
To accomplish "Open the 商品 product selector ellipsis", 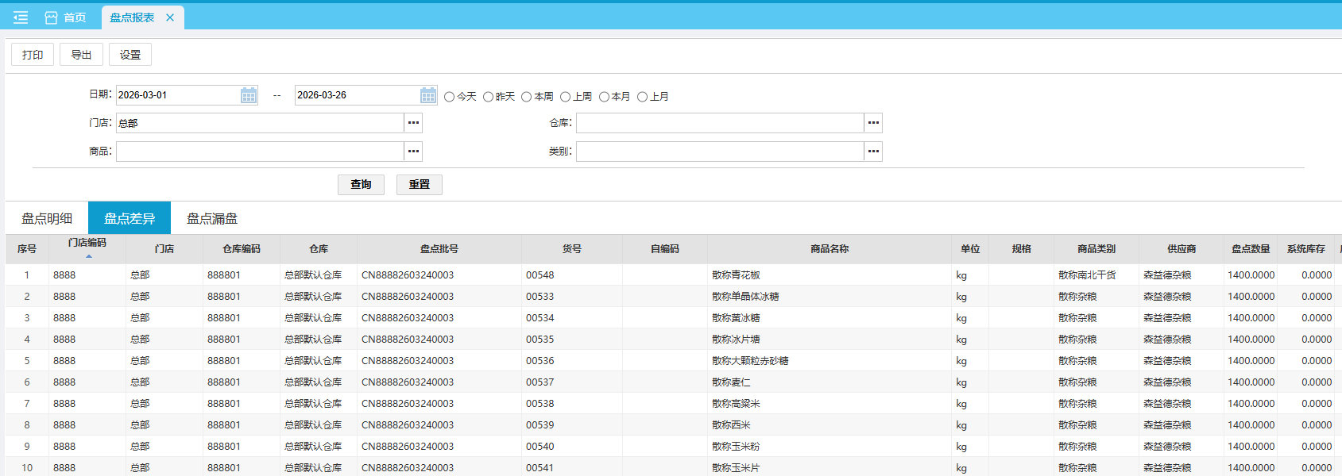I will pyautogui.click(x=413, y=152).
